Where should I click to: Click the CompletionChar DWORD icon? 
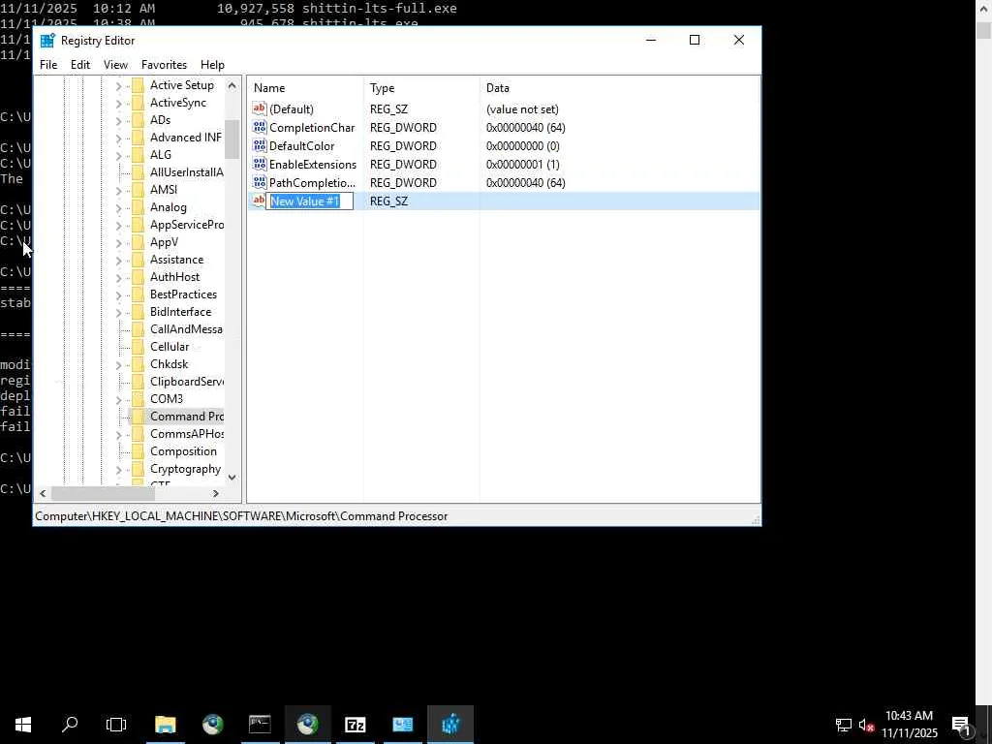pos(260,127)
